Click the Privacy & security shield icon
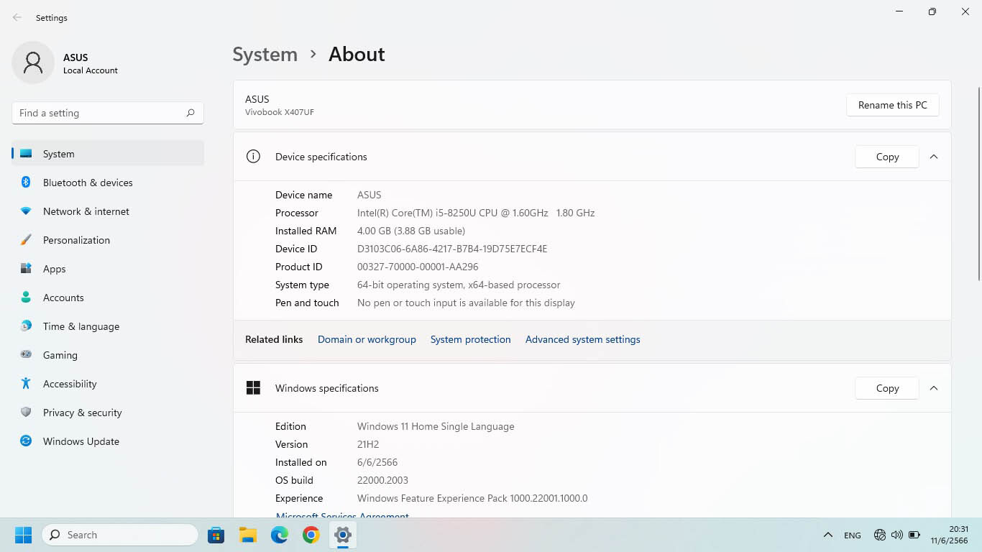The width and height of the screenshot is (982, 552). [26, 413]
